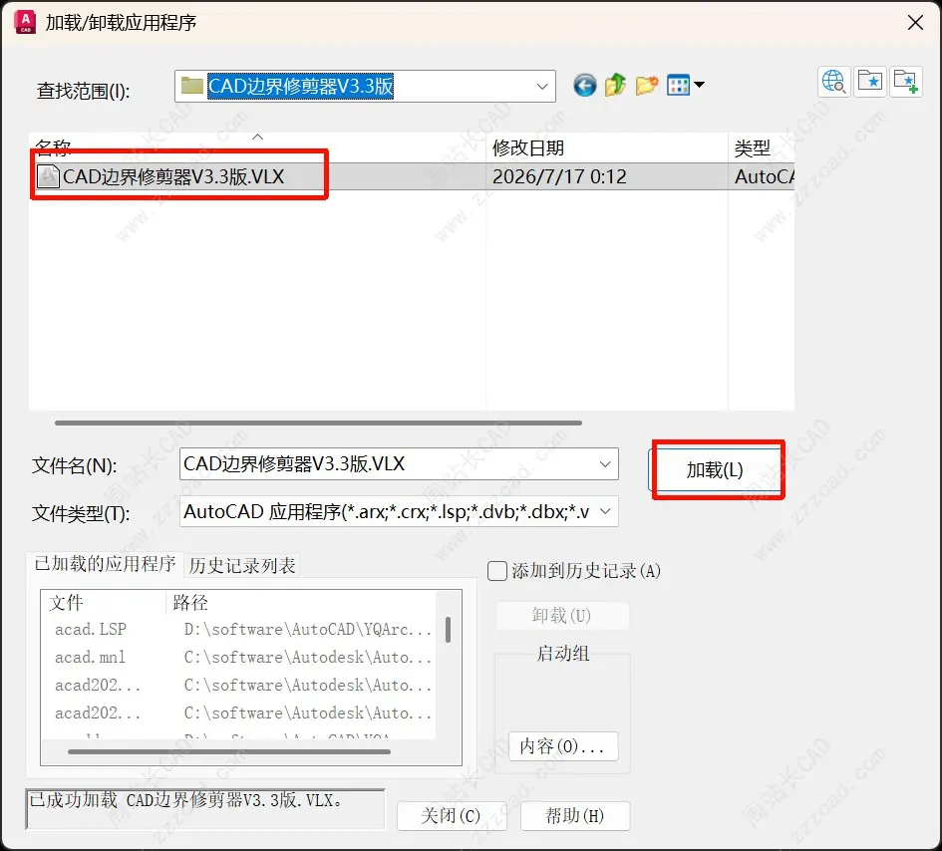Click the 加载(L) button
The width and height of the screenshot is (942, 851).
[x=715, y=469]
